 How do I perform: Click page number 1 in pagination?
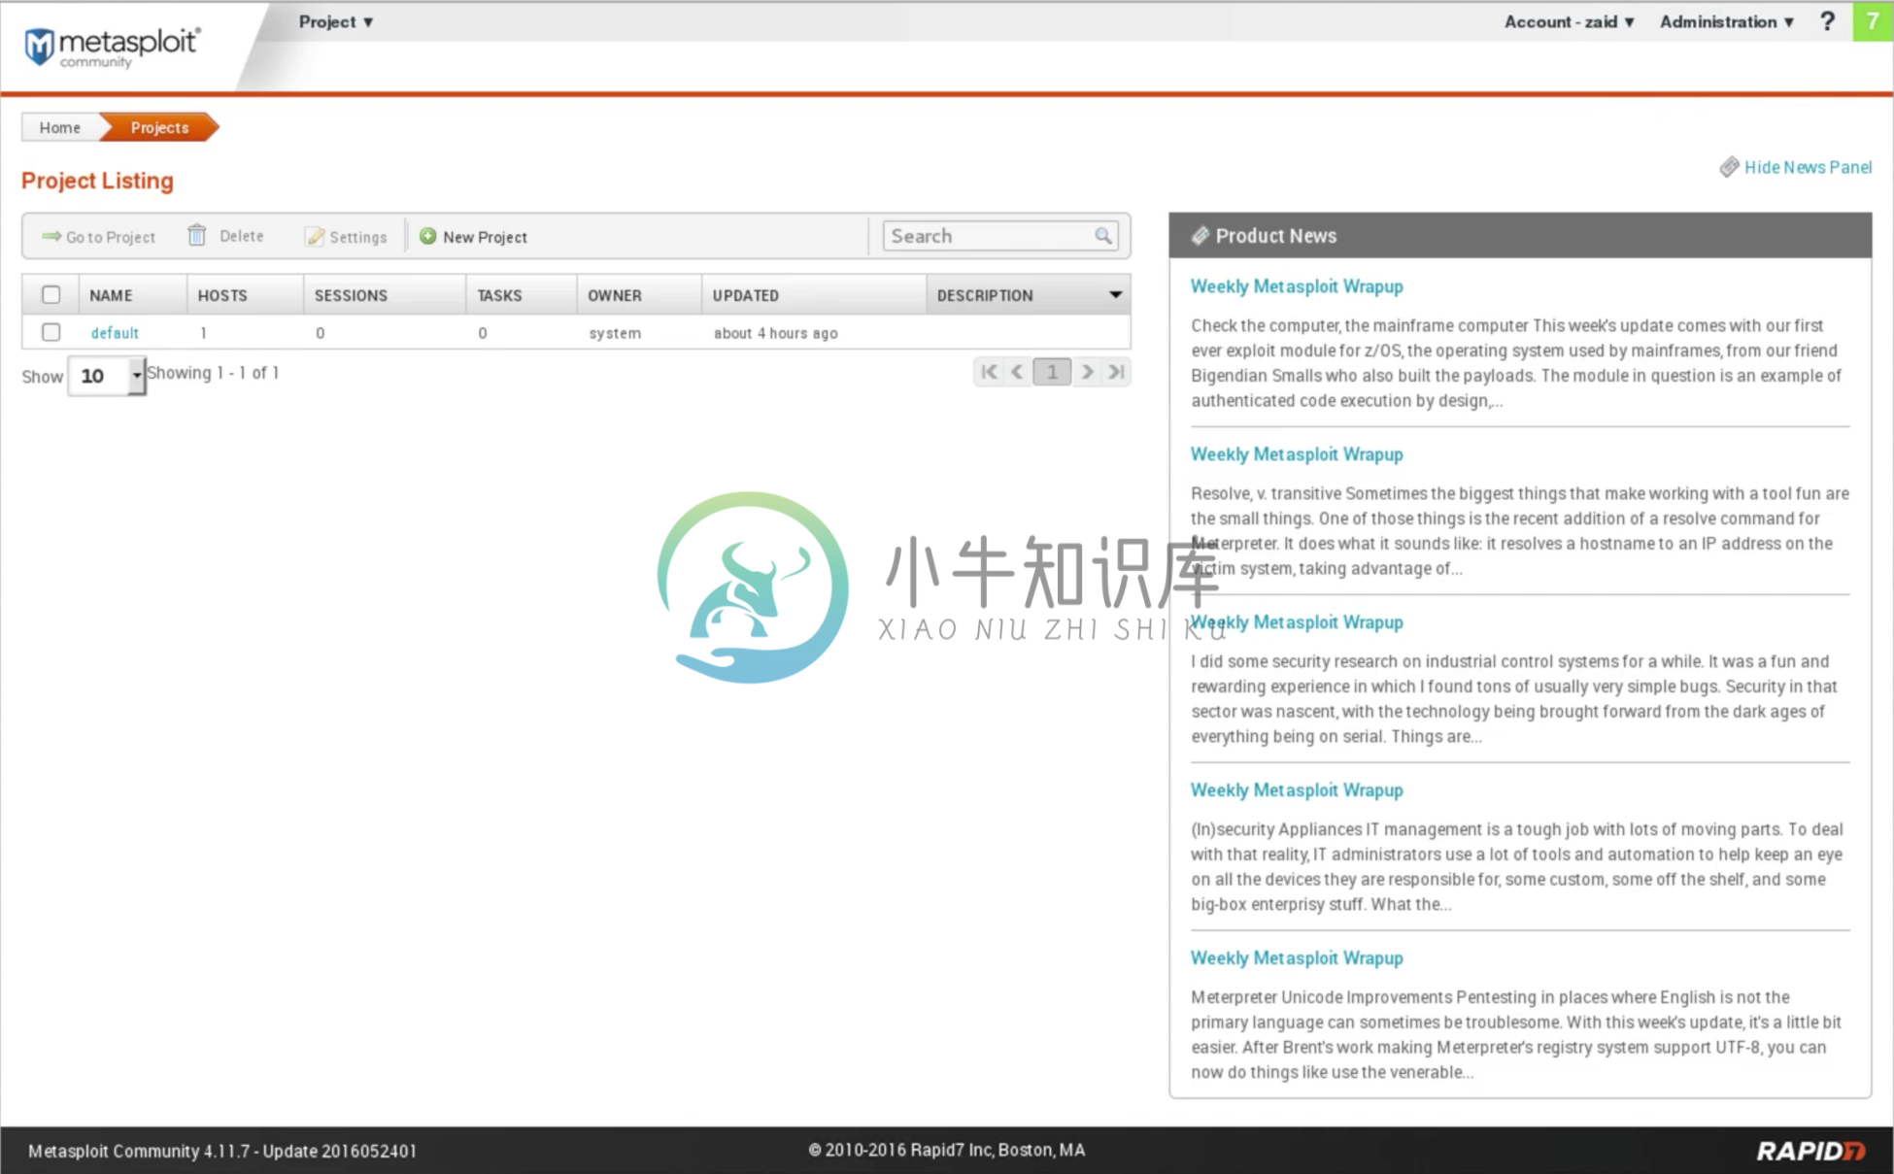point(1052,372)
